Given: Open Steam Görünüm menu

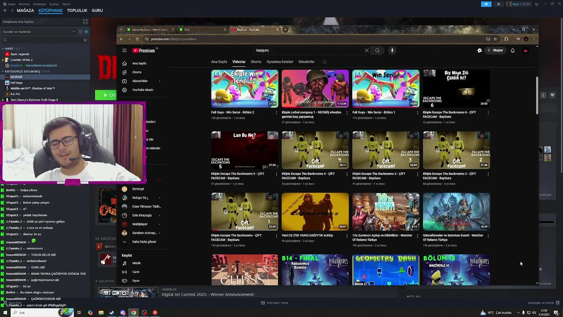Looking at the screenshot, I should [x=24, y=4].
